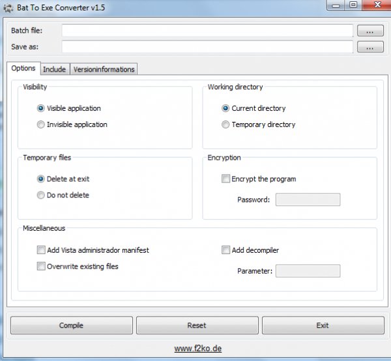Select Invisible application option
The image size is (391, 361).
pyautogui.click(x=41, y=124)
